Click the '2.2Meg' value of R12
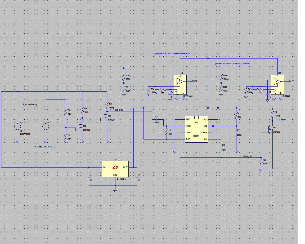Viewport: 305px width, 244px height. coord(154,93)
